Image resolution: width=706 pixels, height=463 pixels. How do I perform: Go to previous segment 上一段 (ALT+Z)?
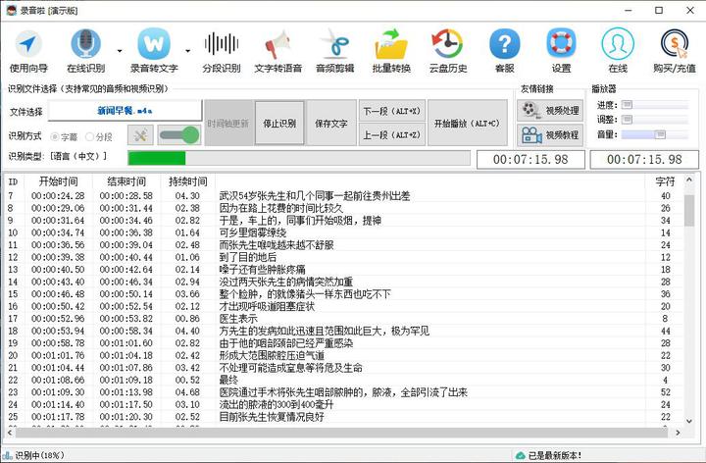click(391, 134)
